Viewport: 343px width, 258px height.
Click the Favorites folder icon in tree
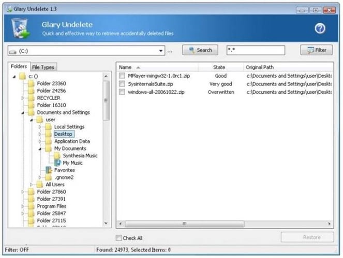[x=49, y=170]
